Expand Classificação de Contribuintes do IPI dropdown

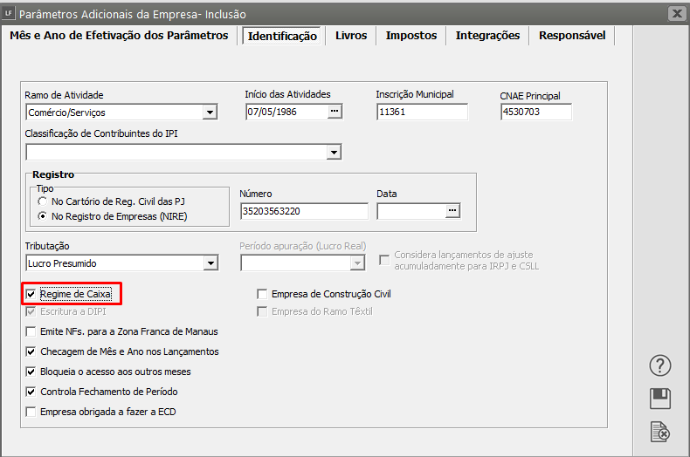(334, 153)
